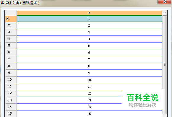Select row header 11

[11, 87]
